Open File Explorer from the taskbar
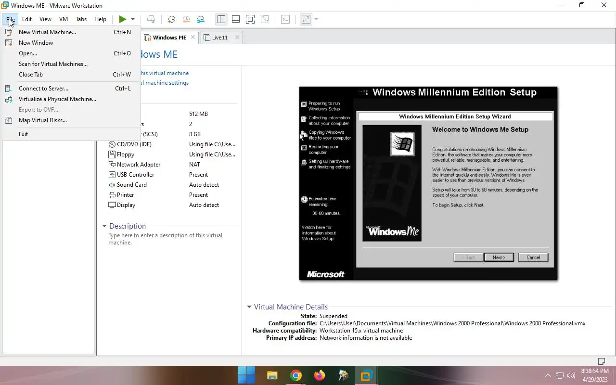This screenshot has width=616, height=385. click(x=272, y=375)
